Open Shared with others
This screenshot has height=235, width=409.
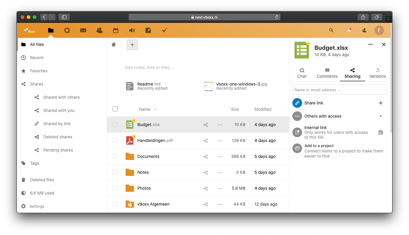click(x=62, y=97)
